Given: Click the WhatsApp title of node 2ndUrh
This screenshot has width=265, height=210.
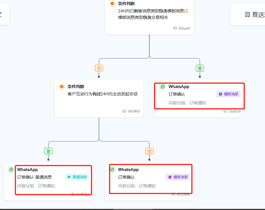Looking at the screenshot, I should pos(179,87).
